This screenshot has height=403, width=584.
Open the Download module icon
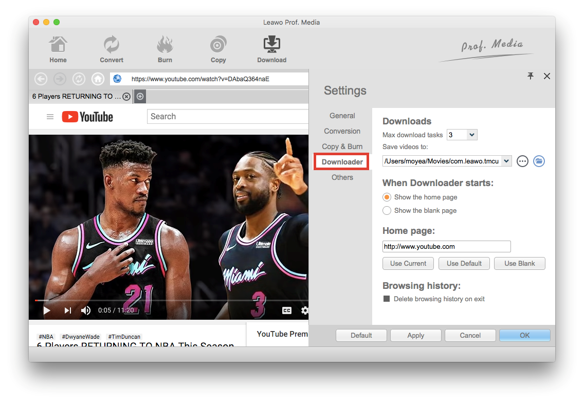pyautogui.click(x=271, y=45)
